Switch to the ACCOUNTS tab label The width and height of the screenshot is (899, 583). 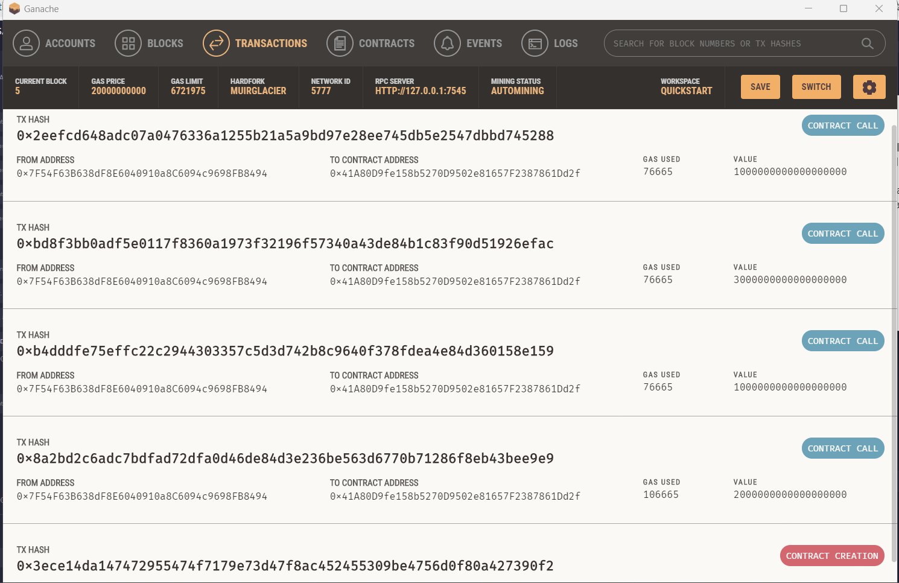click(x=70, y=43)
